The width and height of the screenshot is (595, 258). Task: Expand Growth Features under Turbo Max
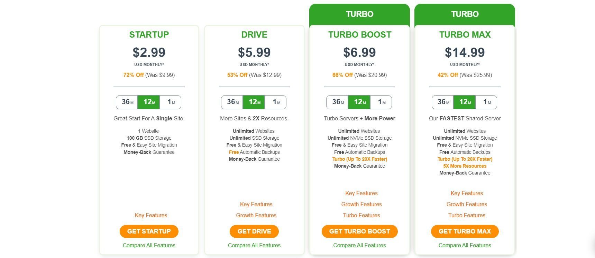click(x=467, y=204)
